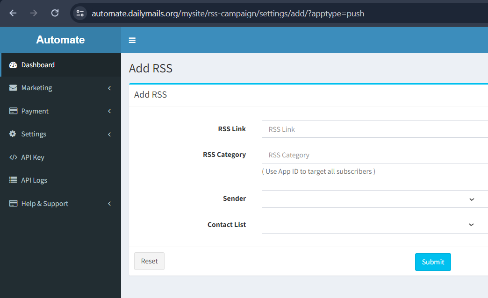Click the hamburger menu icon in header

(132, 41)
